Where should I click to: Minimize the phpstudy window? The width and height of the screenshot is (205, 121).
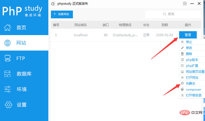pos(192,4)
